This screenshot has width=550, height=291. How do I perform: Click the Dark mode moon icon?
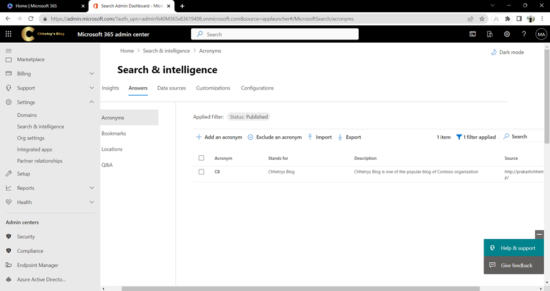click(x=494, y=52)
